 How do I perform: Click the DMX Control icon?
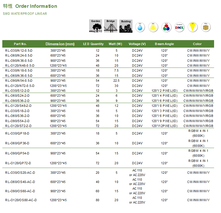179,27
